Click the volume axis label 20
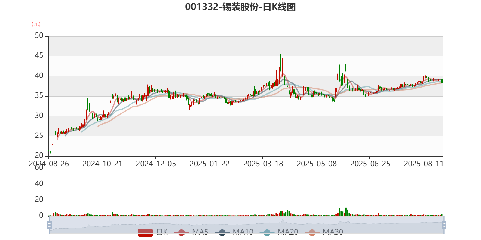 click(39, 199)
